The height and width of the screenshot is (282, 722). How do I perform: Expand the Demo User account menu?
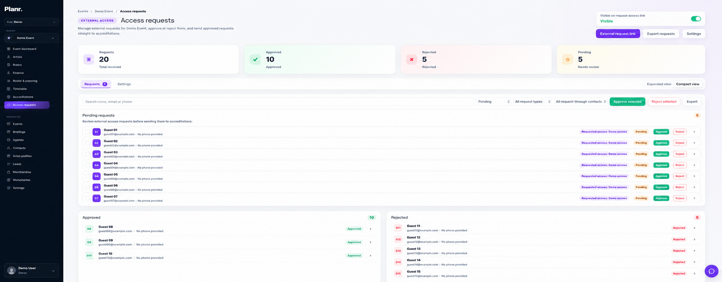click(x=53, y=271)
